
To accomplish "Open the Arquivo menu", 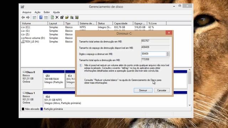I will [x=27, y=12].
